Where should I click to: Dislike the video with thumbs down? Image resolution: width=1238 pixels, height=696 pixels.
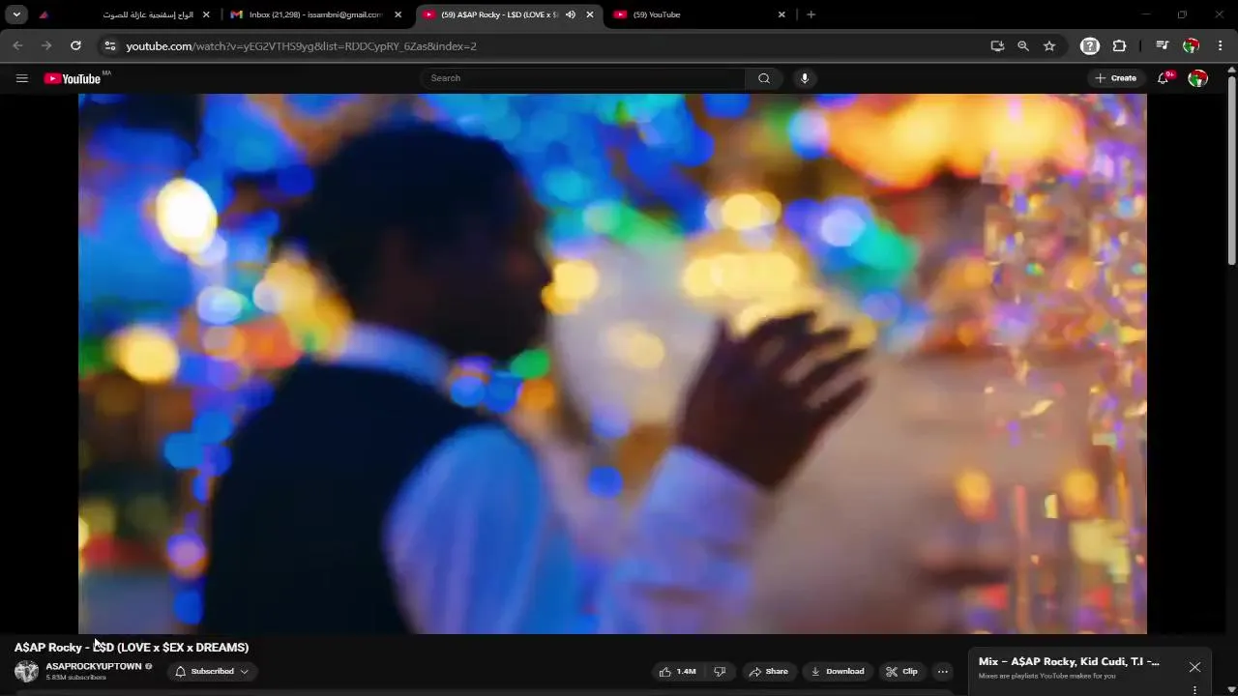(720, 671)
